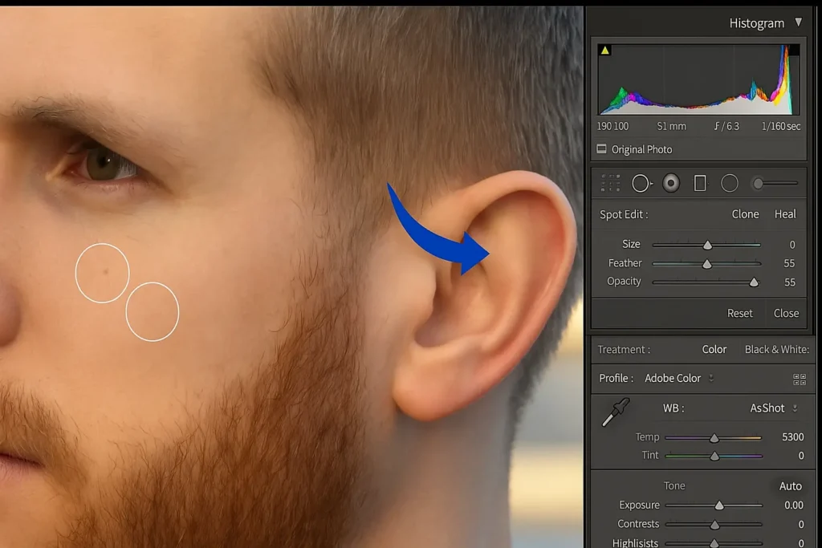The height and width of the screenshot is (548, 822).
Task: Select the Radial Filter tool
Action: click(730, 183)
